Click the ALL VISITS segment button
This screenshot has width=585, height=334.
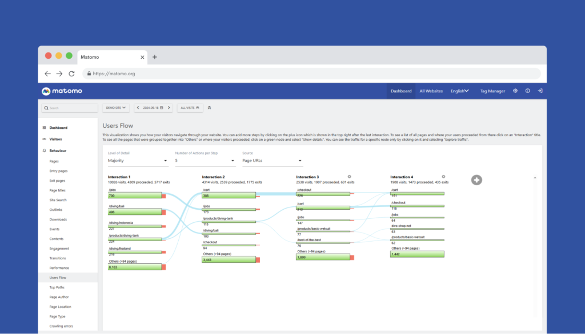click(190, 107)
